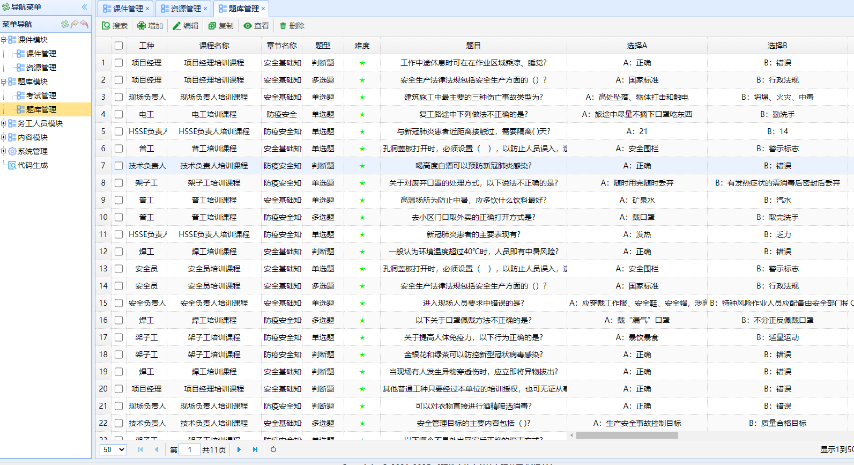Check the row 10 checkbox
Image resolution: width=854 pixels, height=465 pixels.
point(118,217)
